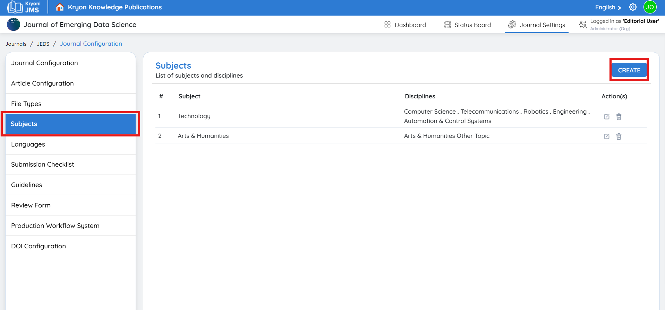Click the Editorial User role switch icon
This screenshot has height=310, width=665.
[583, 25]
